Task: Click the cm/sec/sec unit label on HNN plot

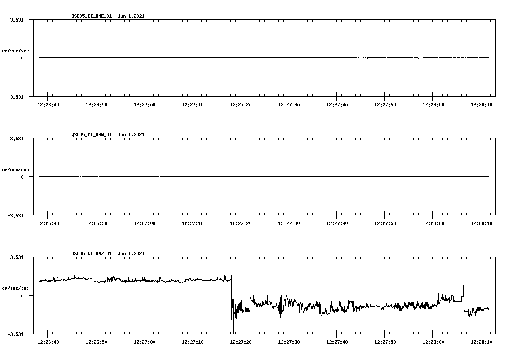Action: point(15,170)
